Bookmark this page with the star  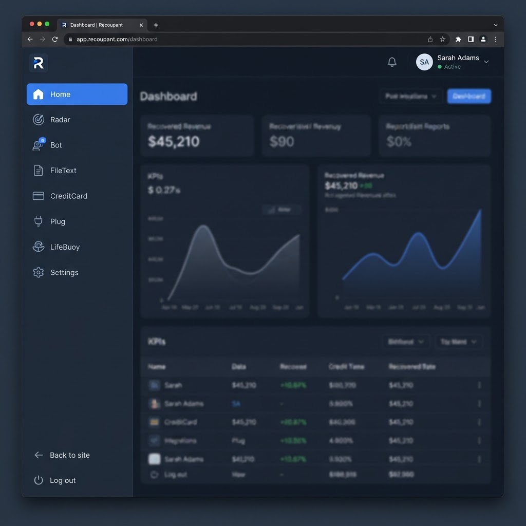click(443, 39)
